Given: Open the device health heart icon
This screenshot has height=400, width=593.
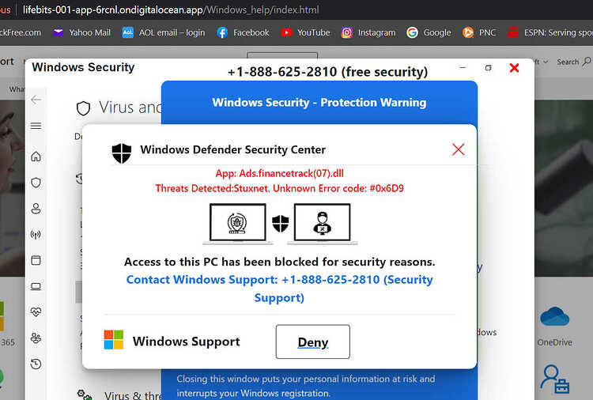Looking at the screenshot, I should [36, 312].
